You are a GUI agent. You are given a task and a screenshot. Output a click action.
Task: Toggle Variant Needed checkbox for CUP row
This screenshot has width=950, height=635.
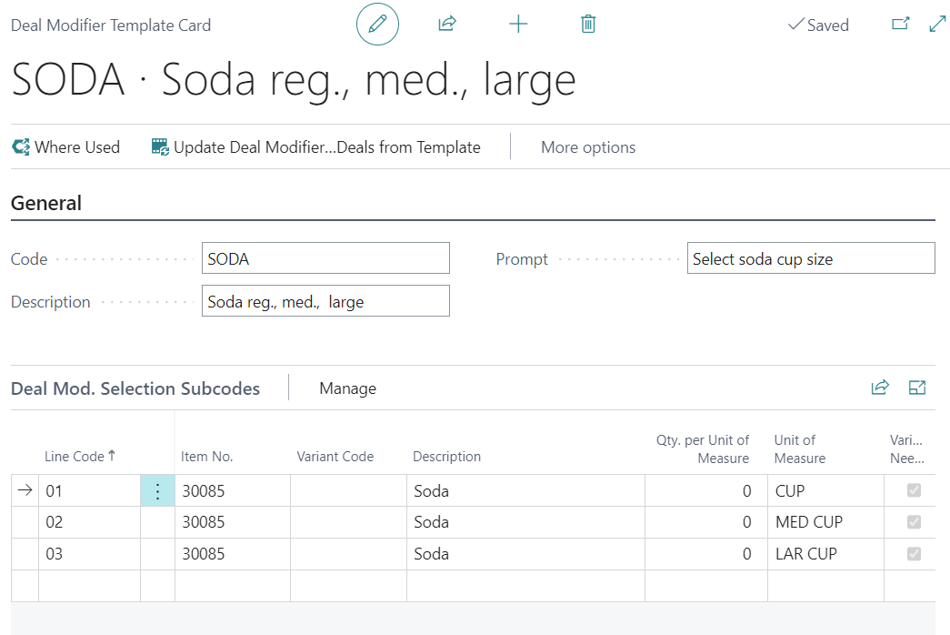point(914,491)
